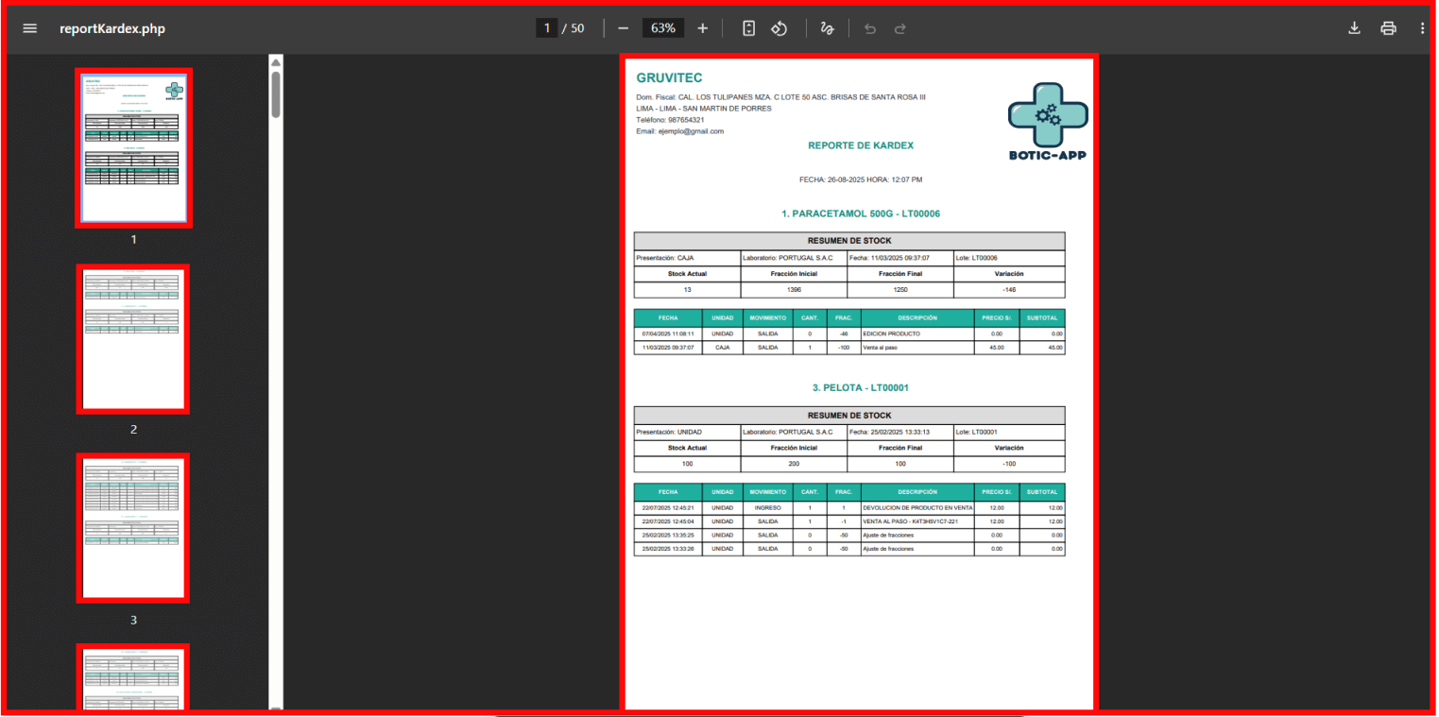Click the zoom out minus icon
1439x717 pixels.
(623, 28)
